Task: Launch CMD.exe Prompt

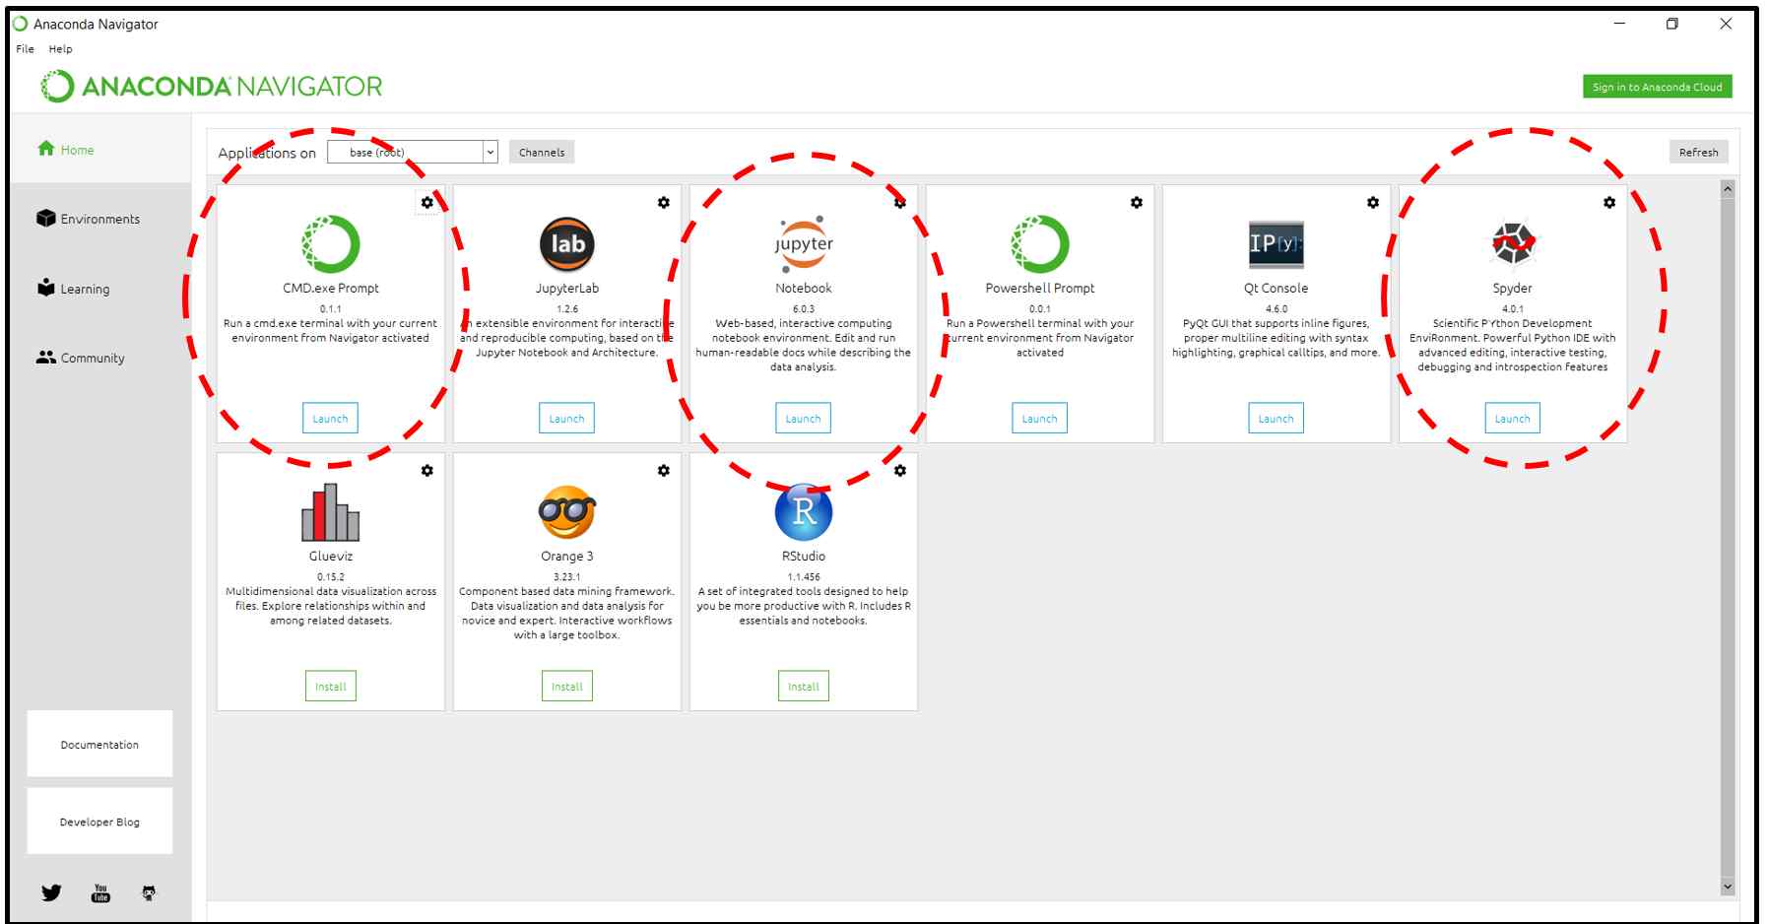Action: tap(330, 418)
